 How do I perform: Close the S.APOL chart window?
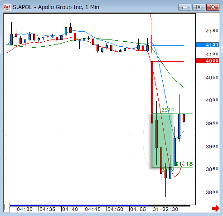(213, 7)
